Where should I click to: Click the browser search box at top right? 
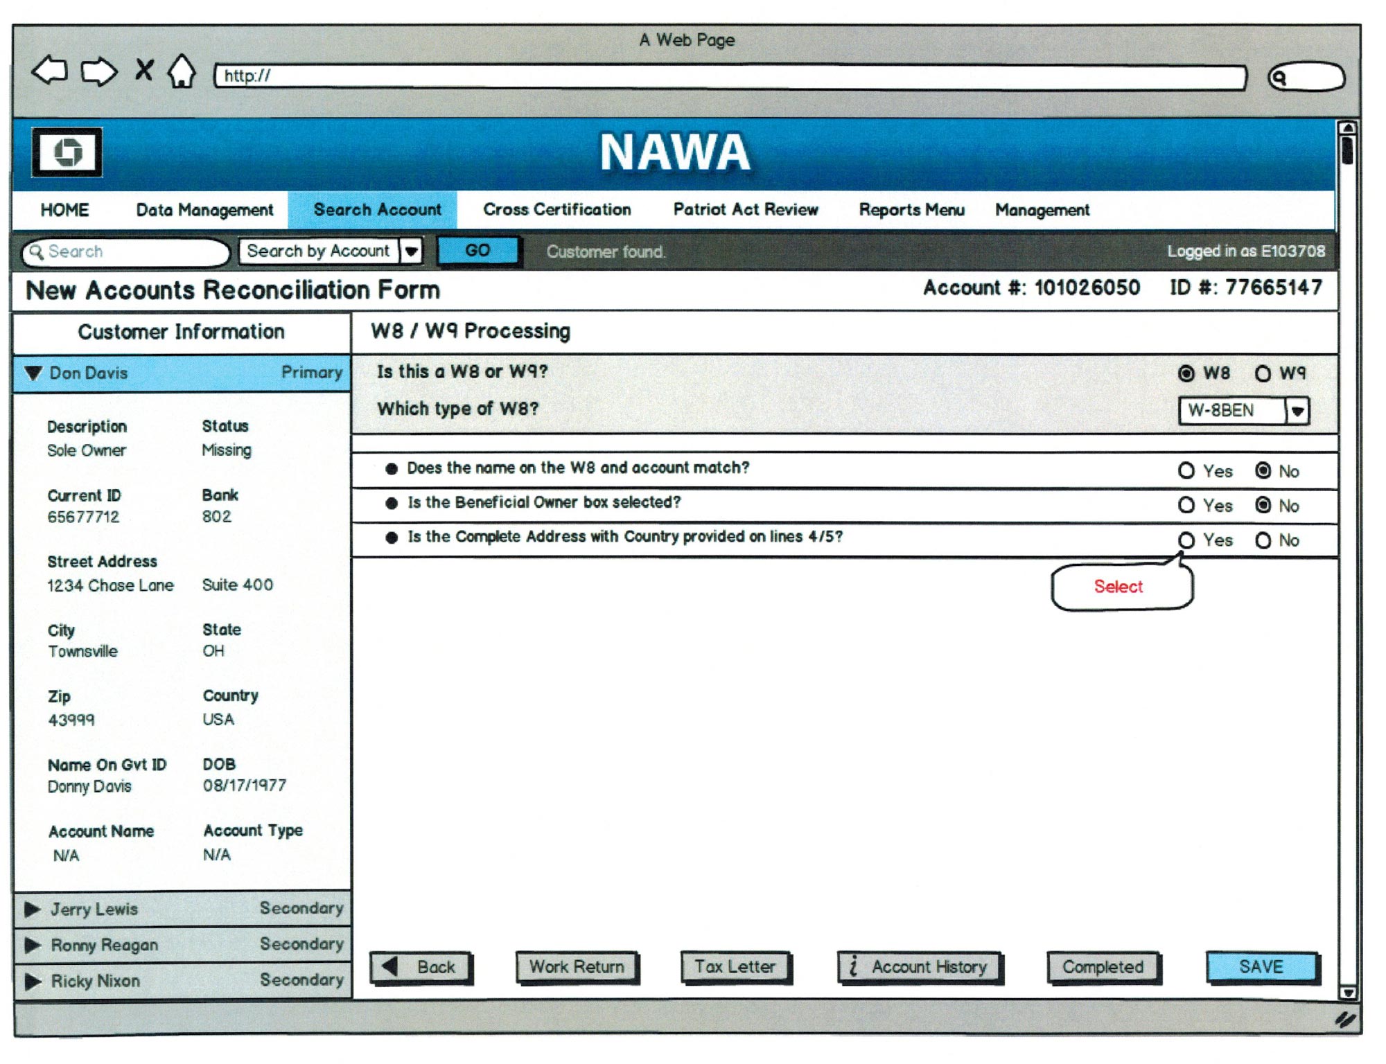[x=1306, y=77]
